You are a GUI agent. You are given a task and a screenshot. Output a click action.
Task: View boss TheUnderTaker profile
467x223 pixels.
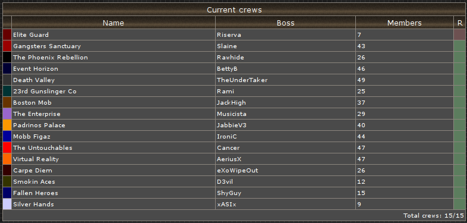(242, 80)
